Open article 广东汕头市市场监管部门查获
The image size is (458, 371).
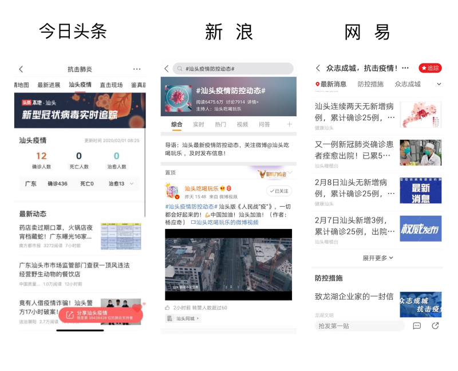(74, 270)
